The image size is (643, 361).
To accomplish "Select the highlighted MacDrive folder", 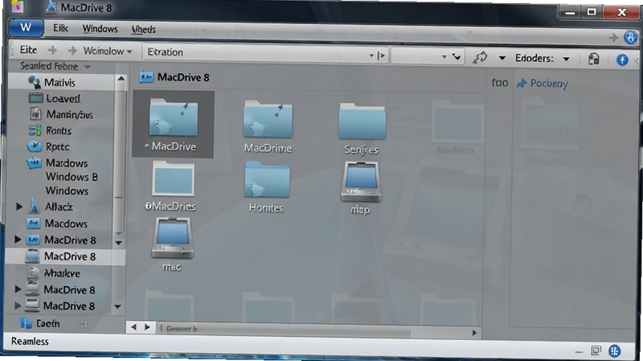I will [173, 125].
